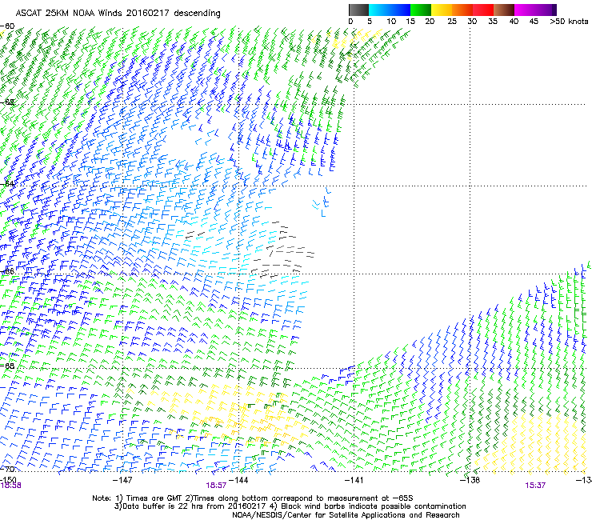
Task: Click the purple time stamp 18:57
Action: pyautogui.click(x=216, y=486)
